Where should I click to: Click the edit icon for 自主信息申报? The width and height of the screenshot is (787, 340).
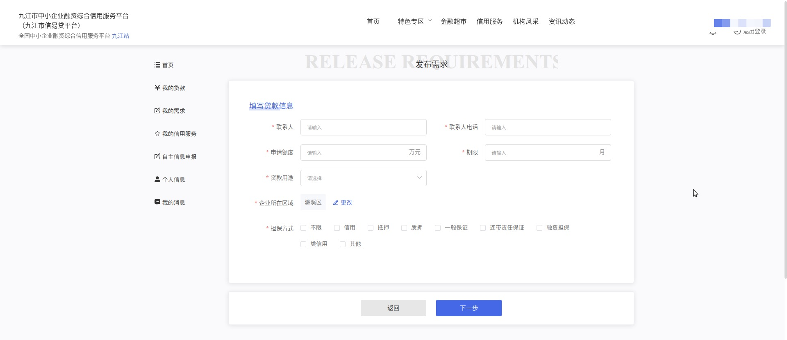(x=157, y=156)
